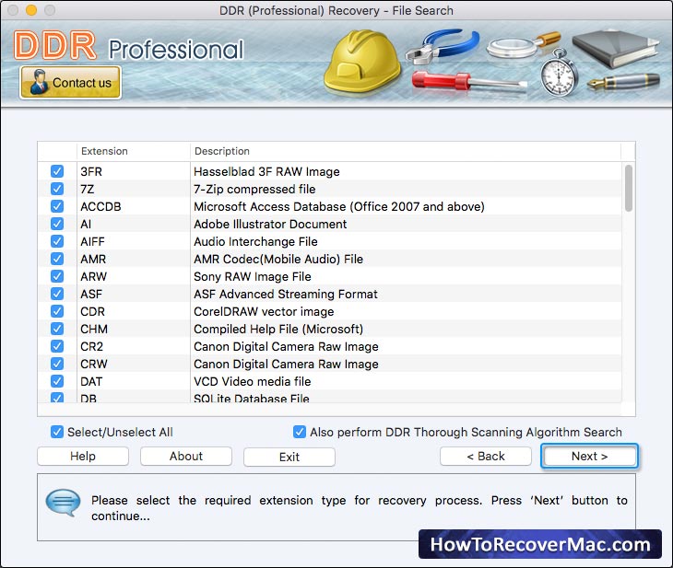Toggle the CRW extension checkbox

(x=57, y=364)
